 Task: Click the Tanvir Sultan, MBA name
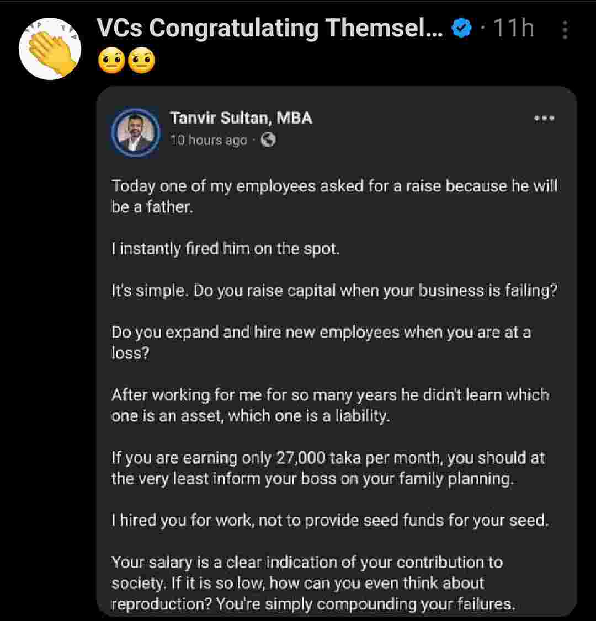(241, 118)
